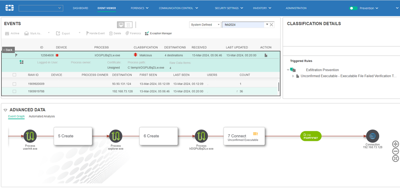Open the Exception Manager icon
400x188 pixels.
point(147,33)
